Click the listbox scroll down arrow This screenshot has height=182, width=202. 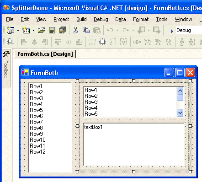(180, 113)
